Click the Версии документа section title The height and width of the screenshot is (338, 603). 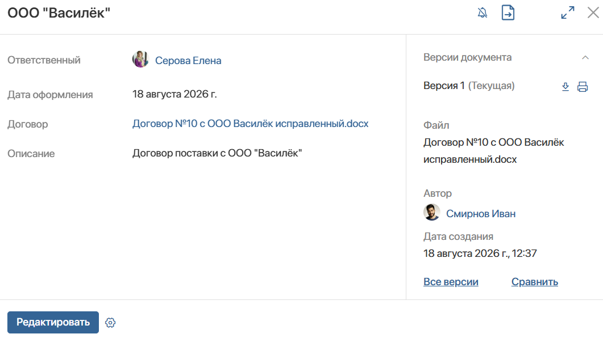click(467, 57)
